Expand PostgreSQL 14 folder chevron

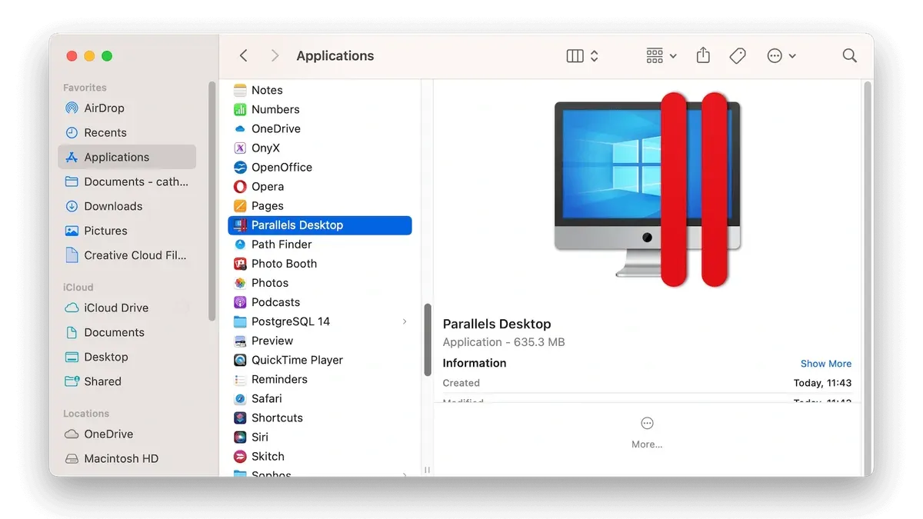(405, 321)
